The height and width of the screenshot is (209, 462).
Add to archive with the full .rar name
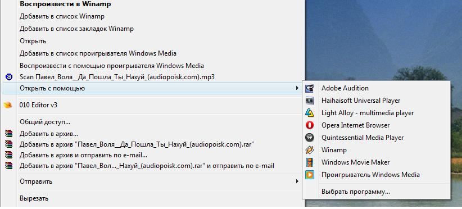[x=137, y=144]
